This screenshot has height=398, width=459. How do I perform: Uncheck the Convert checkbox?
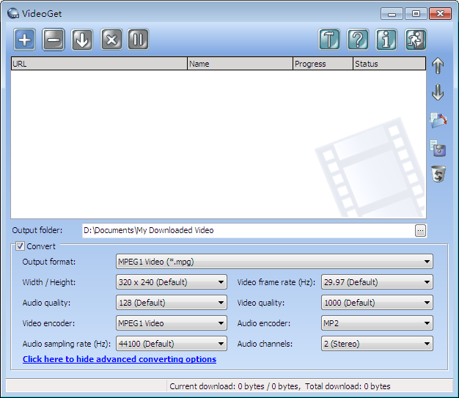pyautogui.click(x=20, y=246)
